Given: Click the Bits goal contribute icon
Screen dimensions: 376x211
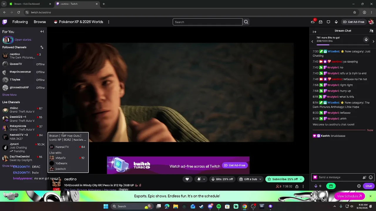Looking at the screenshot, I should coord(366,40).
